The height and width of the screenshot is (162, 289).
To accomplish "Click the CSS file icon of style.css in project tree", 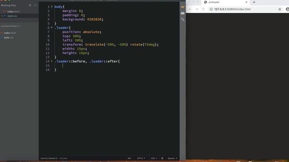I will coord(2,38).
